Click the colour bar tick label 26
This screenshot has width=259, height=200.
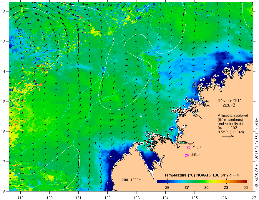pos(167,187)
